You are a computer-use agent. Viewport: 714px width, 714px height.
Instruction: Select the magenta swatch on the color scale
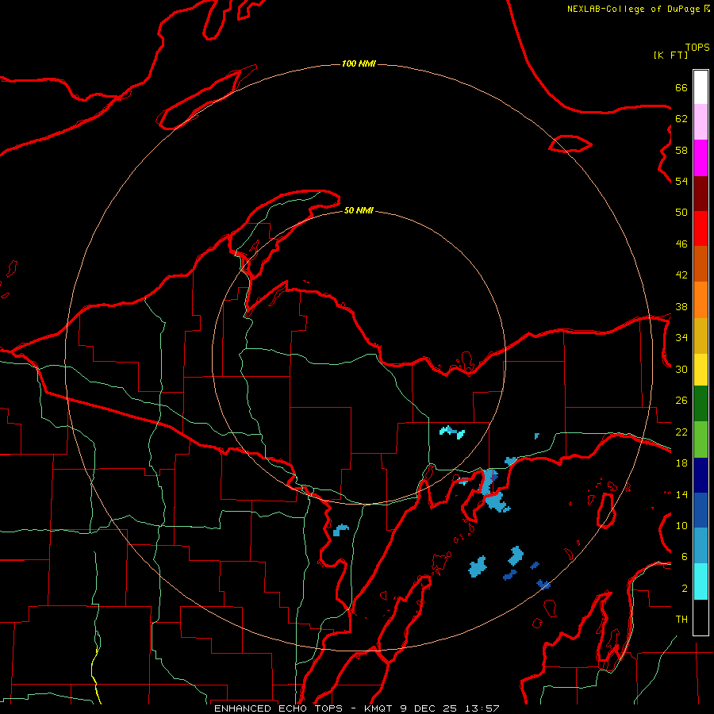(x=701, y=158)
